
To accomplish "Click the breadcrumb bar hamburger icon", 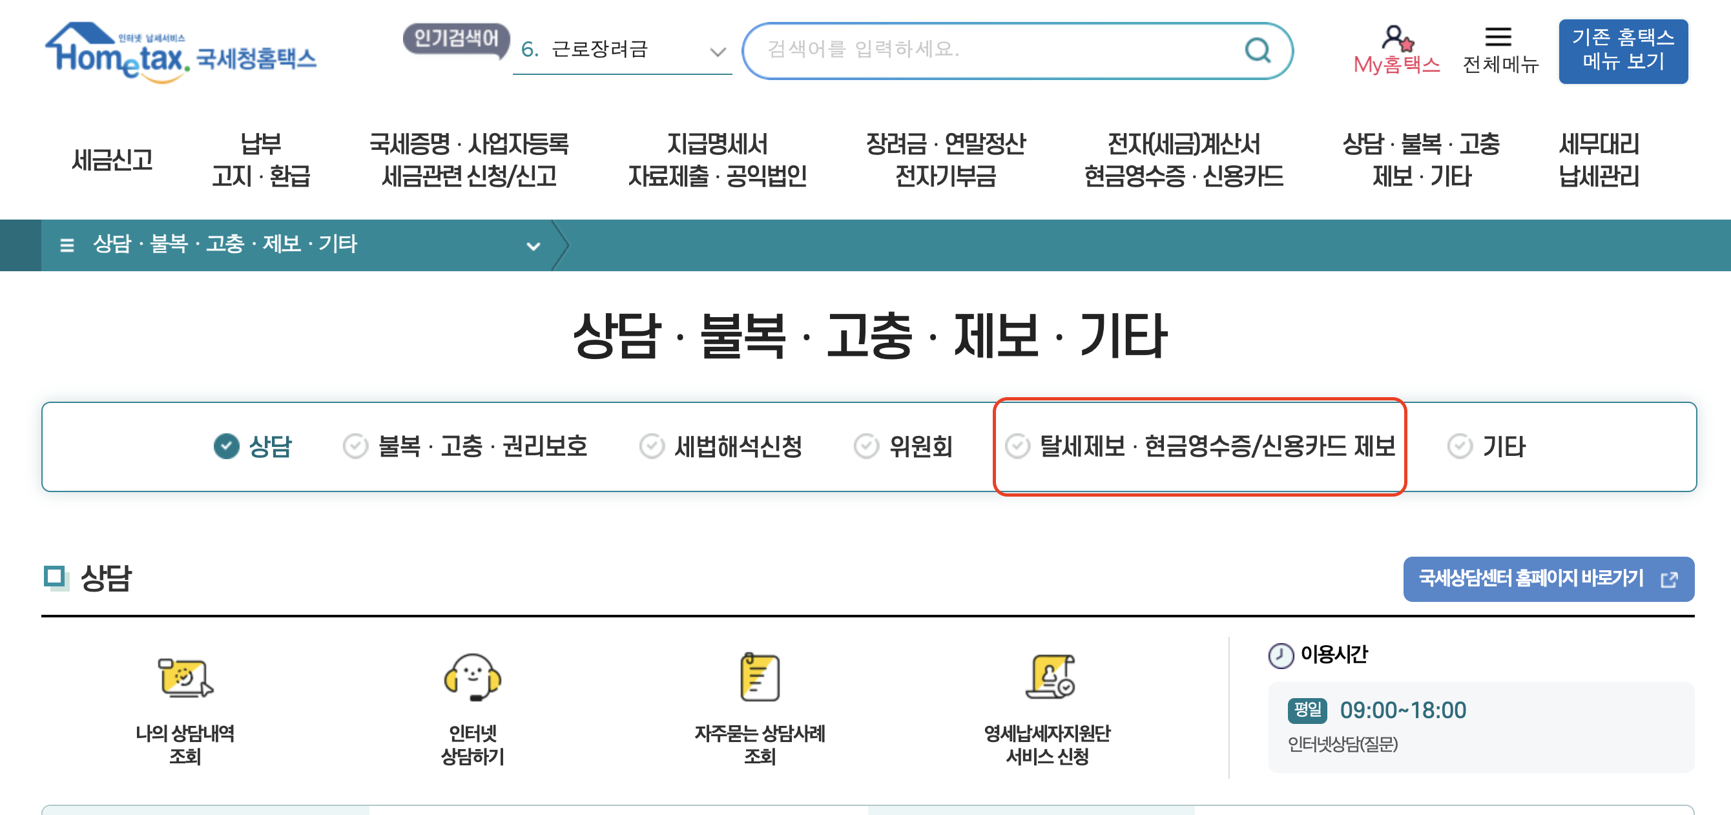I will [66, 245].
